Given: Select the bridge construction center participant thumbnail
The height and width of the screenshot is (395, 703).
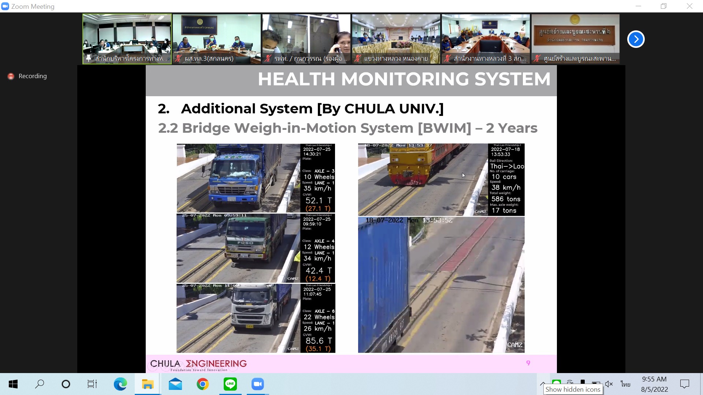Looking at the screenshot, I should 575,38.
